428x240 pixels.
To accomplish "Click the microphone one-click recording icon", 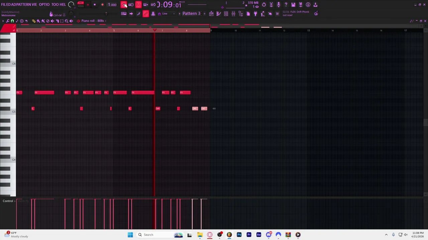I will [279, 5].
